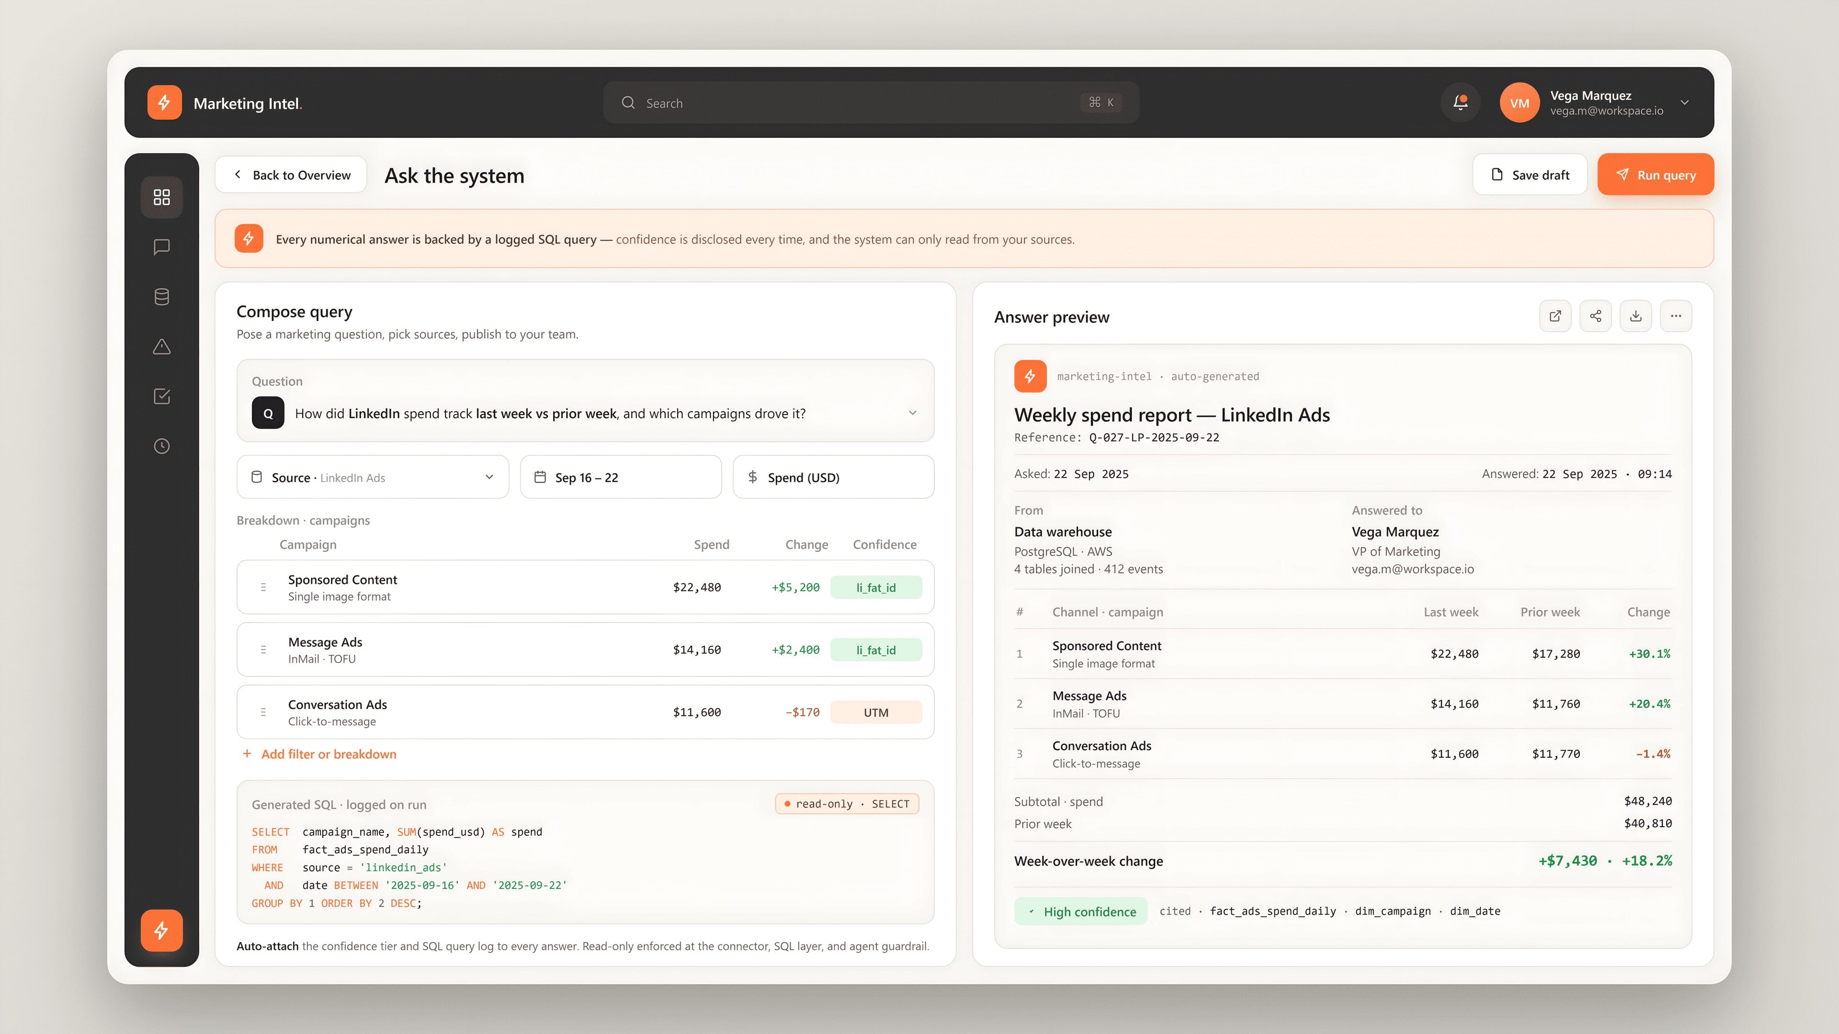
Task: Click the UTM confidence tag
Action: 876,712
